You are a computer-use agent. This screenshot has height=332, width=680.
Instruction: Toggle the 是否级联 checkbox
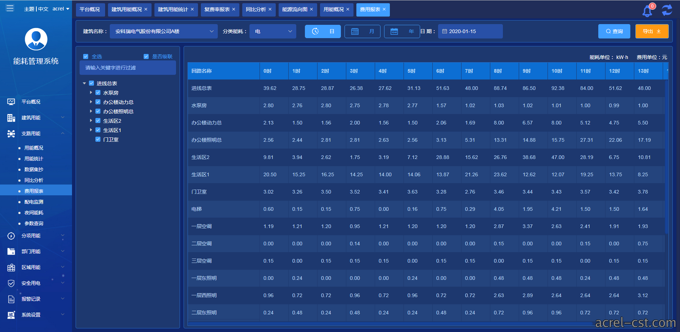click(x=146, y=56)
